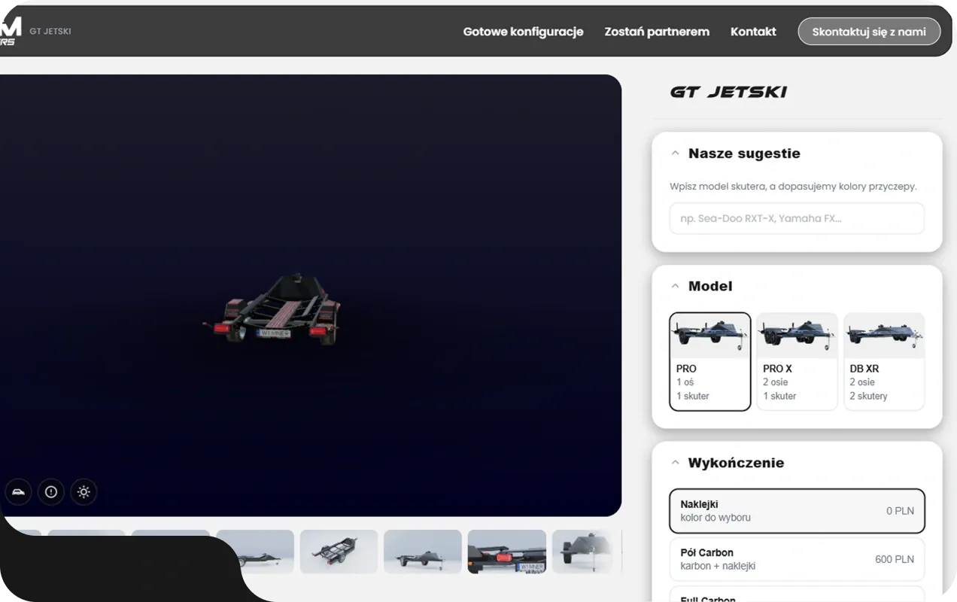Screen dimensions: 957x602
Task: Collapse the Nasze sugestie section
Action: (x=675, y=154)
